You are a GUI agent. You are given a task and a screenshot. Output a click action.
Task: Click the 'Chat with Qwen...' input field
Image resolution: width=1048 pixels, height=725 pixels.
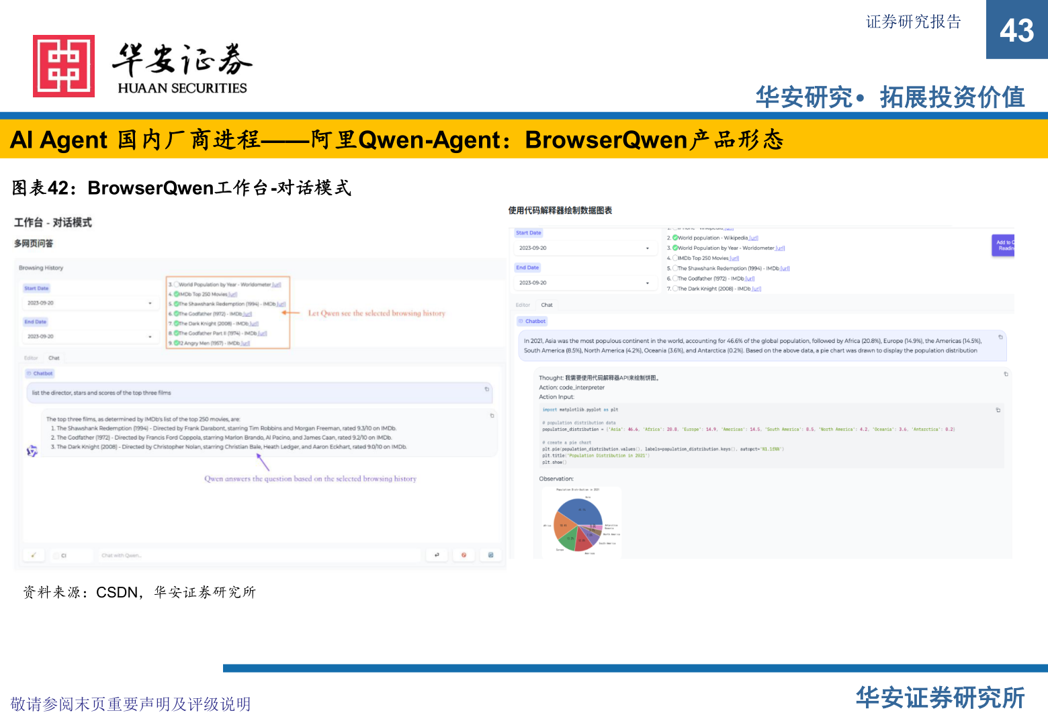click(x=259, y=555)
